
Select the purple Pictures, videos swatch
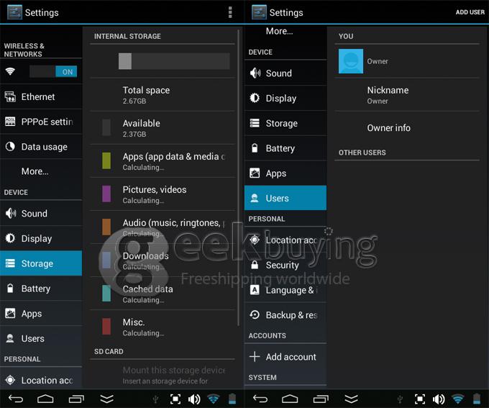(x=106, y=194)
